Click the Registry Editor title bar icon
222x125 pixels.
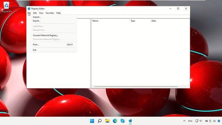click(x=29, y=9)
